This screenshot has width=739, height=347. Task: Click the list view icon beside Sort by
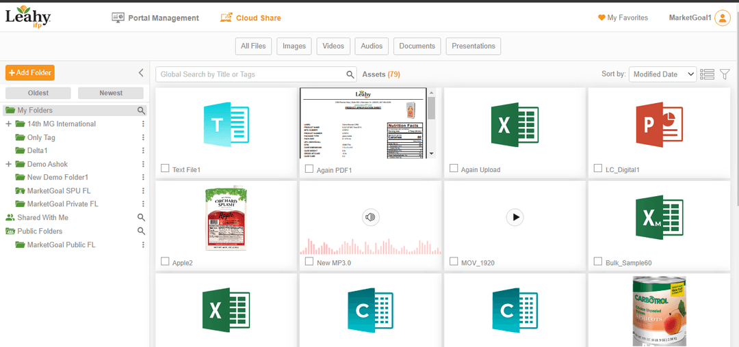click(x=708, y=74)
